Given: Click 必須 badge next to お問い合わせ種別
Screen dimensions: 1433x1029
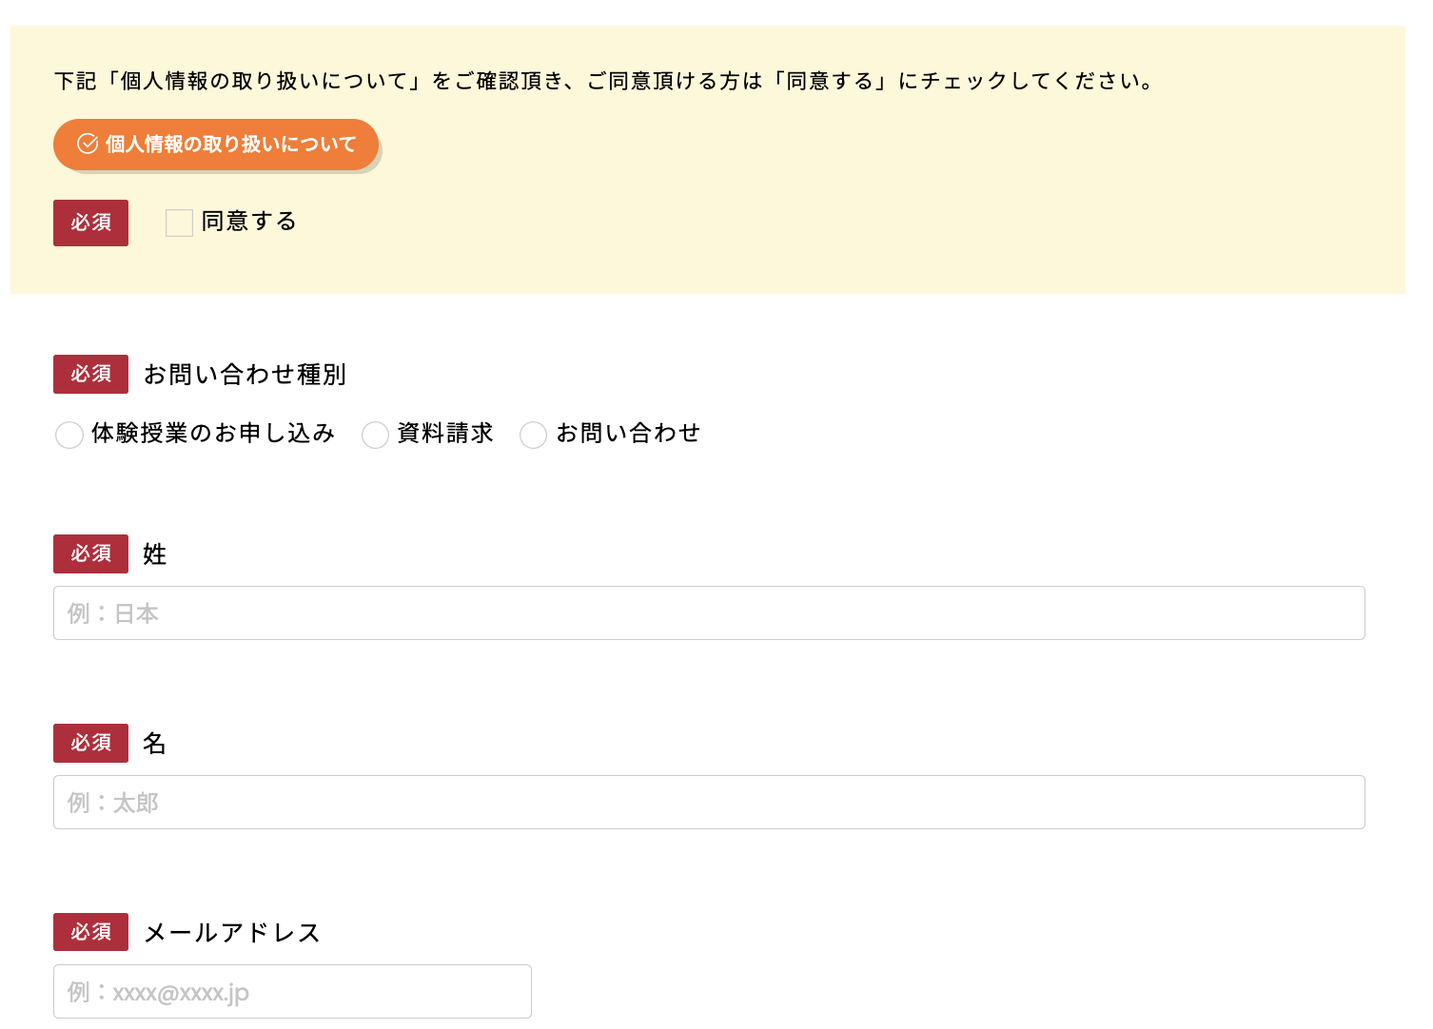Looking at the screenshot, I should pos(90,374).
